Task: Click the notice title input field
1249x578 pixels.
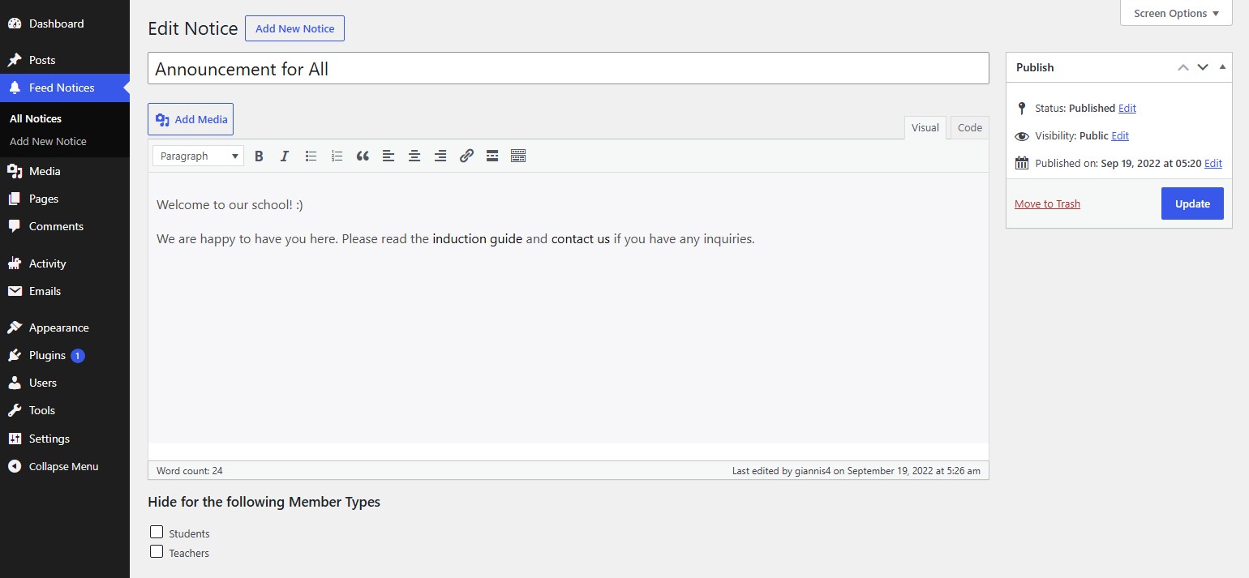Action: click(x=569, y=68)
